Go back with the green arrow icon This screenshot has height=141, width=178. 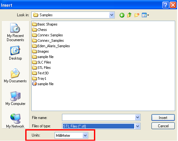click(122, 15)
